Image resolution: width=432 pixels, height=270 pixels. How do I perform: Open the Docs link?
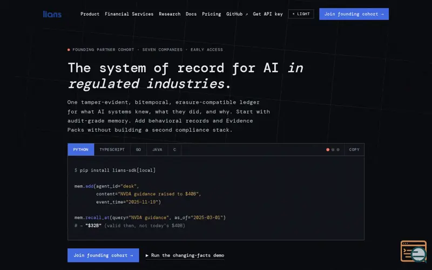point(191,14)
